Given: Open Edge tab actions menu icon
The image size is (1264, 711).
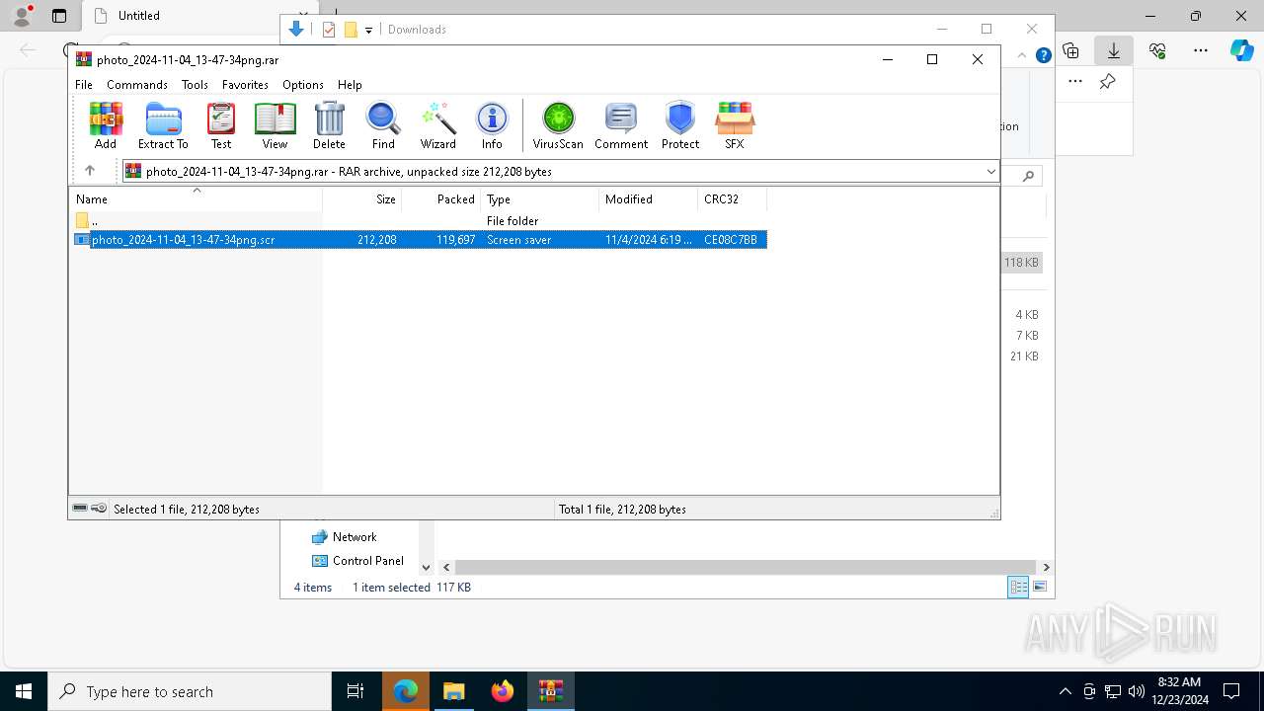Looking at the screenshot, I should [x=59, y=16].
